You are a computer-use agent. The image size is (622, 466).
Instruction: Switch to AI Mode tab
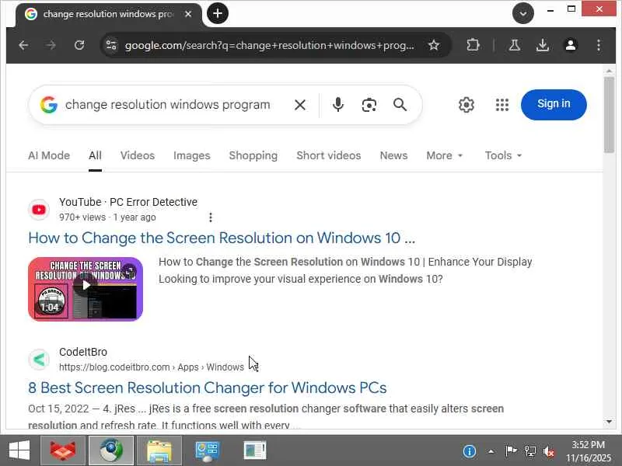click(49, 155)
